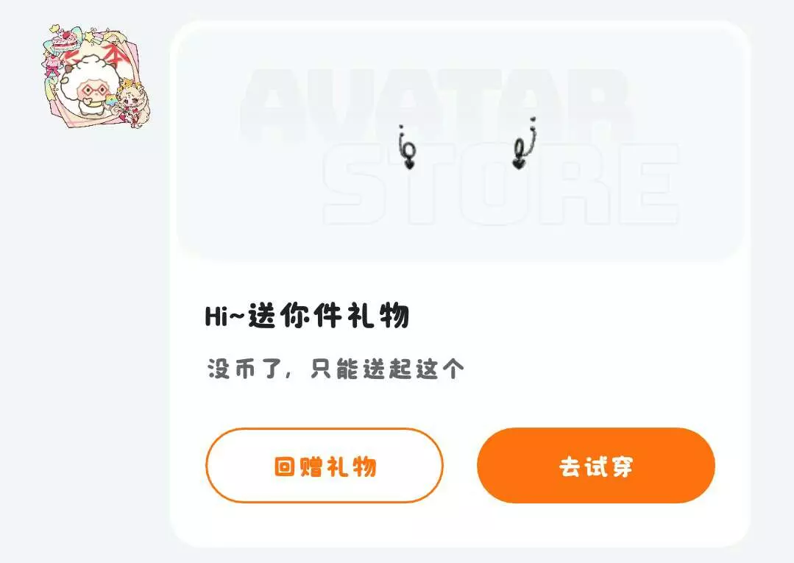
Task: Click the 回赠礼物 button
Action: [x=324, y=466]
